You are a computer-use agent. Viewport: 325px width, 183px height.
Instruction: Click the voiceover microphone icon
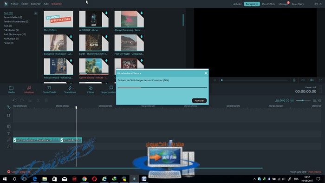[x=294, y=80]
